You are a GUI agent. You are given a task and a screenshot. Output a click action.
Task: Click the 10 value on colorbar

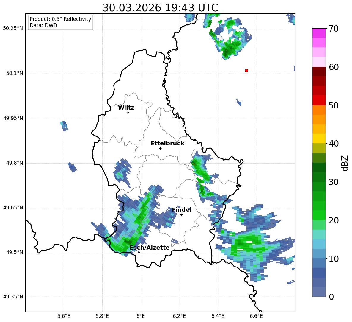pos(334,259)
